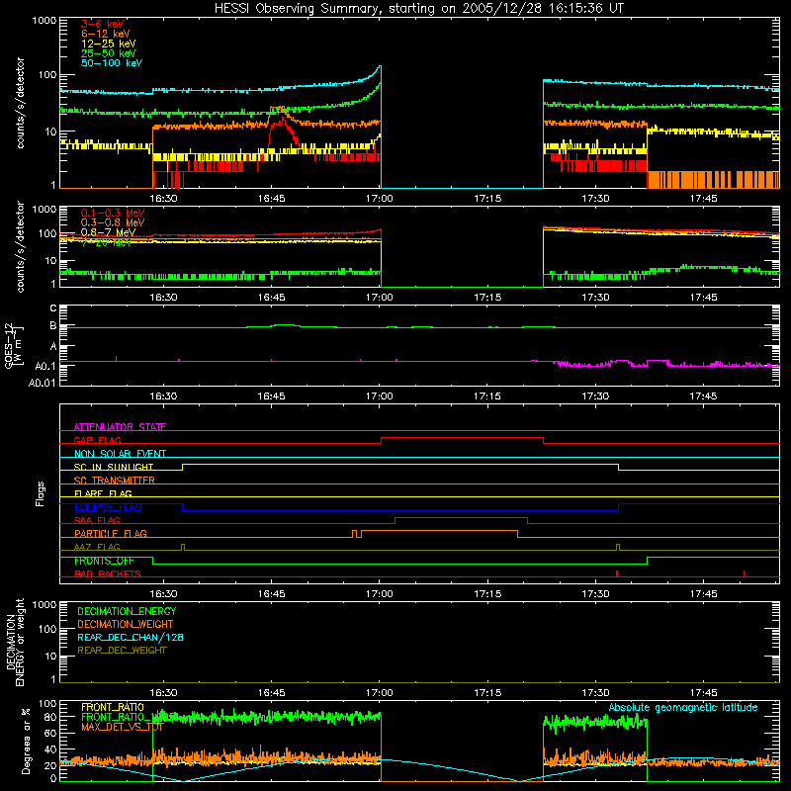The image size is (791, 791).
Task: Select the DECIMATION_ENERGY legend label
Action: click(127, 611)
